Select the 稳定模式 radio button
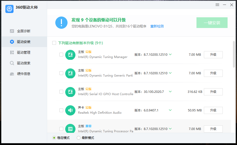Screen dimensions: 237x145 coord(54,138)
